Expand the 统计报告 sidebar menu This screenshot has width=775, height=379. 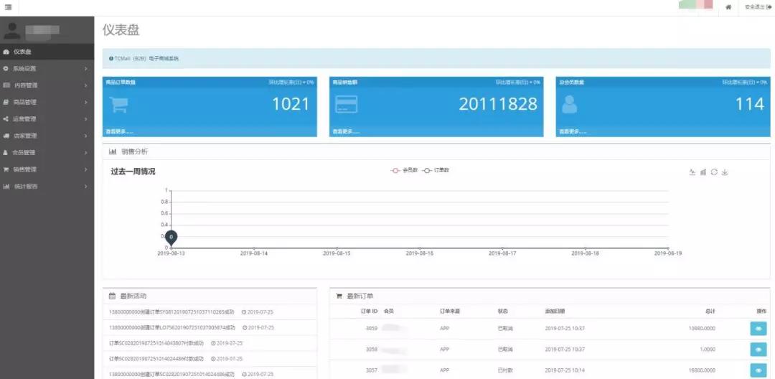coord(47,187)
